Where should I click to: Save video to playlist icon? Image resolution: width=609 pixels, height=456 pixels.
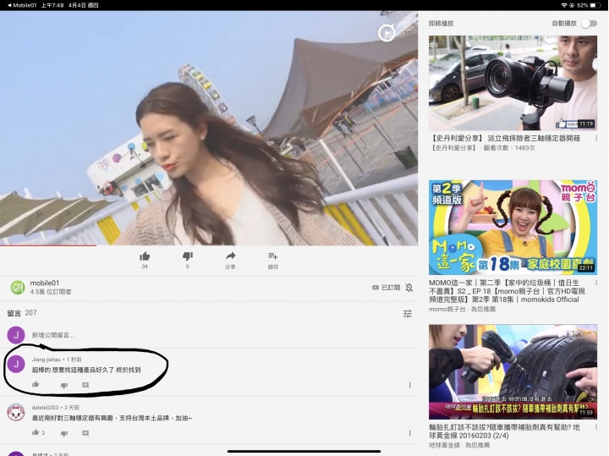272,256
